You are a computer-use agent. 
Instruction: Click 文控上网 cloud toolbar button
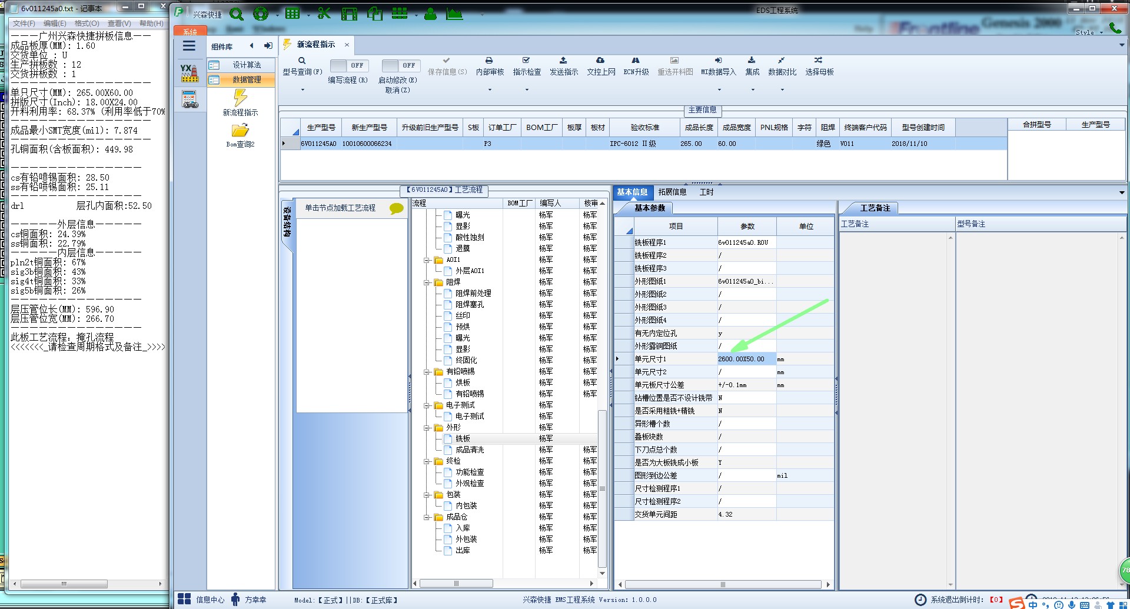pyautogui.click(x=601, y=66)
